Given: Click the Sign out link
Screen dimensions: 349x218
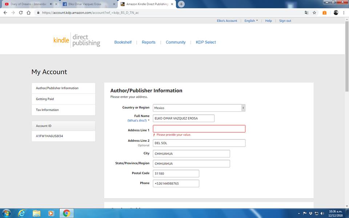Looking at the screenshot, I should pos(285,21).
